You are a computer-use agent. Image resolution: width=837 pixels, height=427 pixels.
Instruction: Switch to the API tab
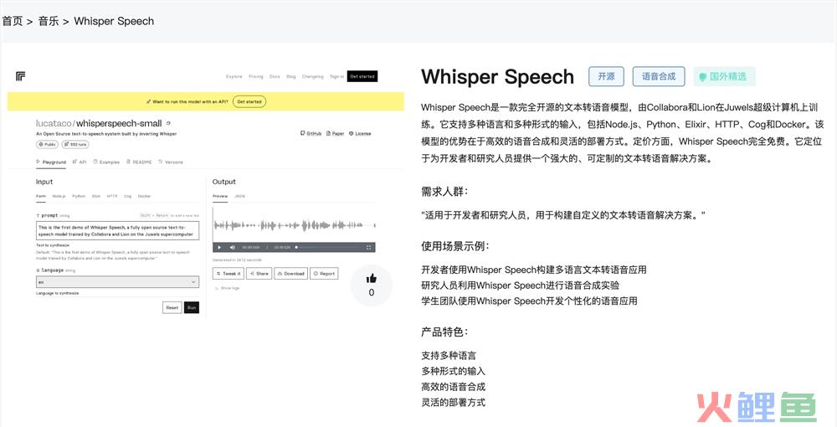(x=80, y=162)
